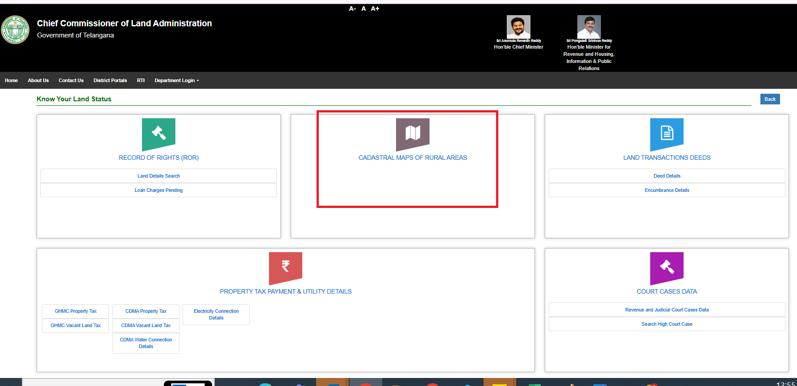Click Search High Court Case link
Viewport: 797px width, 386px height.
[667, 324]
